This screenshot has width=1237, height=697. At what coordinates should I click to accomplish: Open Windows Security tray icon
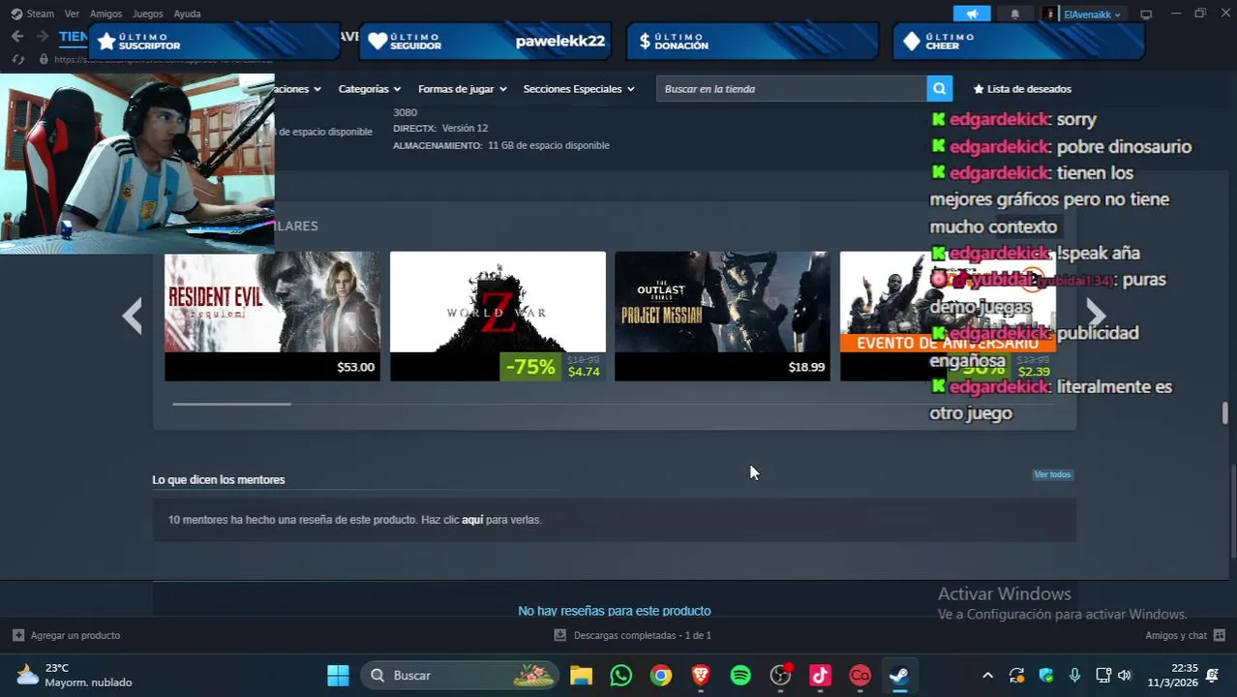[1045, 676]
